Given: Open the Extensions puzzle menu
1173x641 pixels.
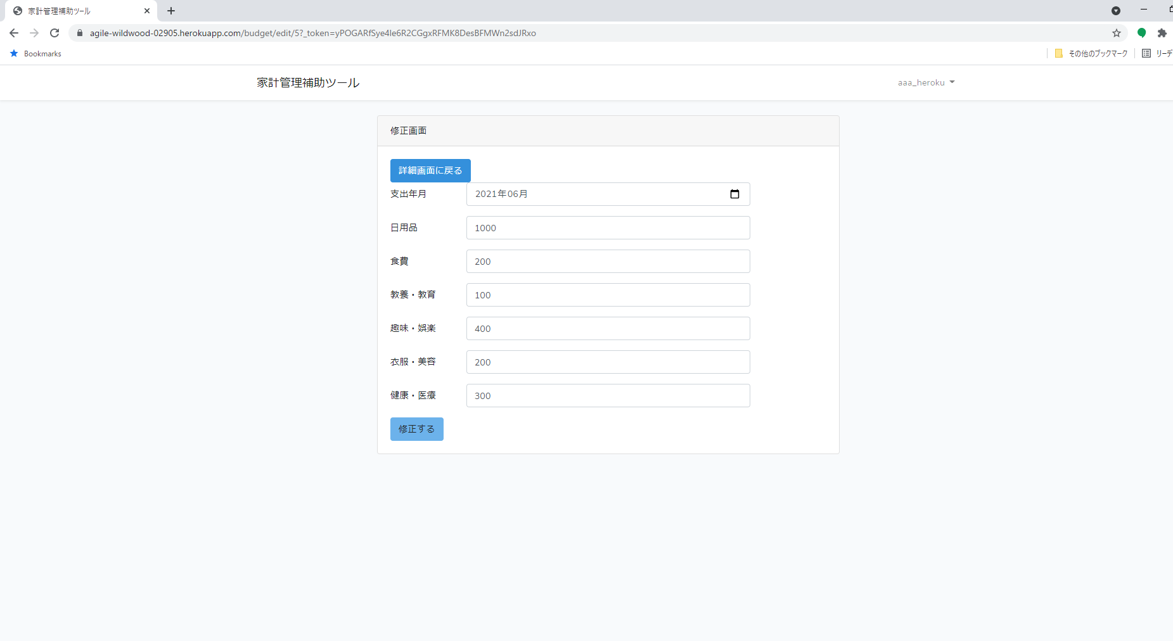Looking at the screenshot, I should (x=1162, y=33).
